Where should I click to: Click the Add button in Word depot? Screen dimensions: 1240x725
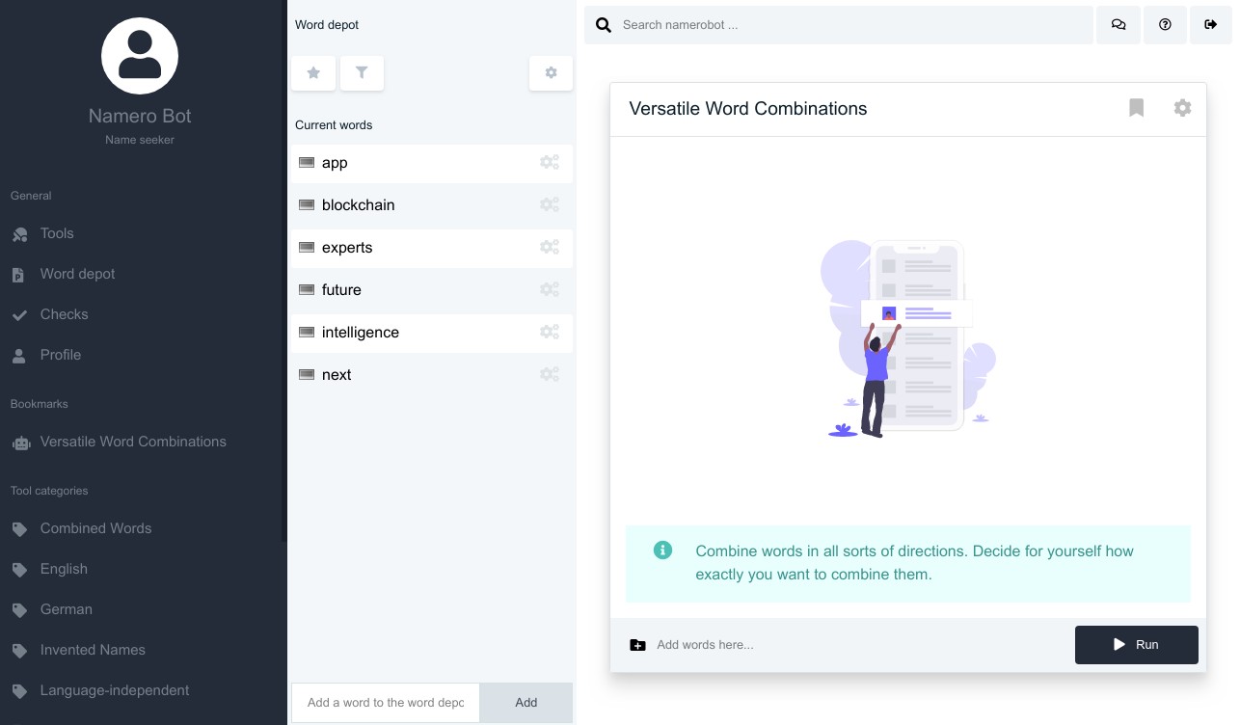click(526, 703)
